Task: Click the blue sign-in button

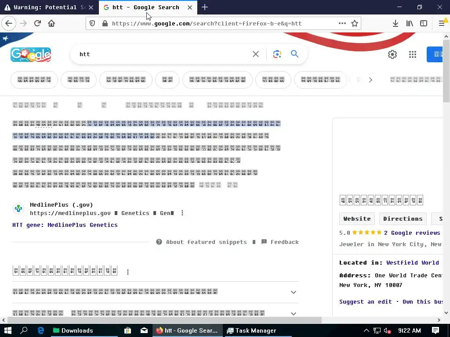Action: 435,54
